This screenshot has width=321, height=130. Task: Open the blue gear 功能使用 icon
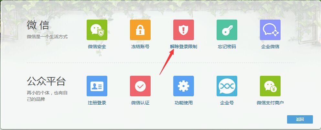pyautogui.click(x=184, y=86)
